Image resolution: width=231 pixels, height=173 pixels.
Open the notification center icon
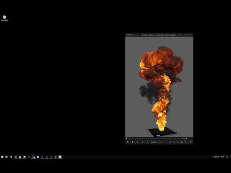pos(227,157)
